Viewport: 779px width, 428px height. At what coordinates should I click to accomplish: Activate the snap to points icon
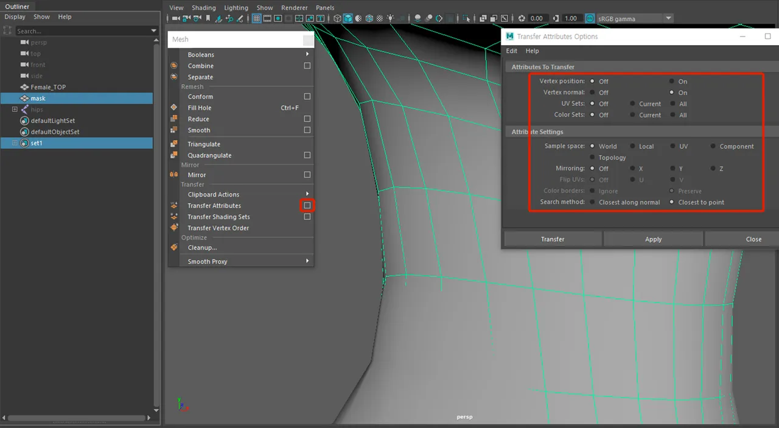pos(239,19)
